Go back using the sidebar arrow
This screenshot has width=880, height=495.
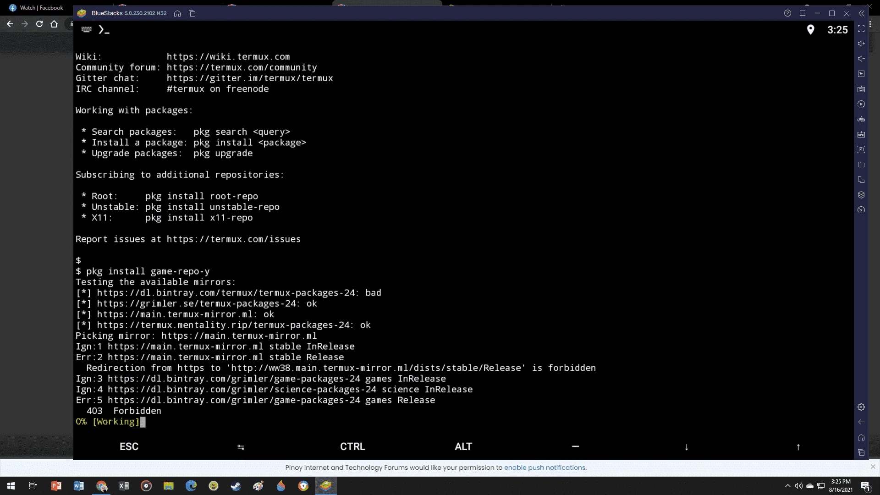pyautogui.click(x=861, y=422)
